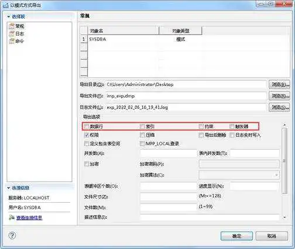Collapse the 选择项 section
Screen dimensions: 295x249
[8, 17]
